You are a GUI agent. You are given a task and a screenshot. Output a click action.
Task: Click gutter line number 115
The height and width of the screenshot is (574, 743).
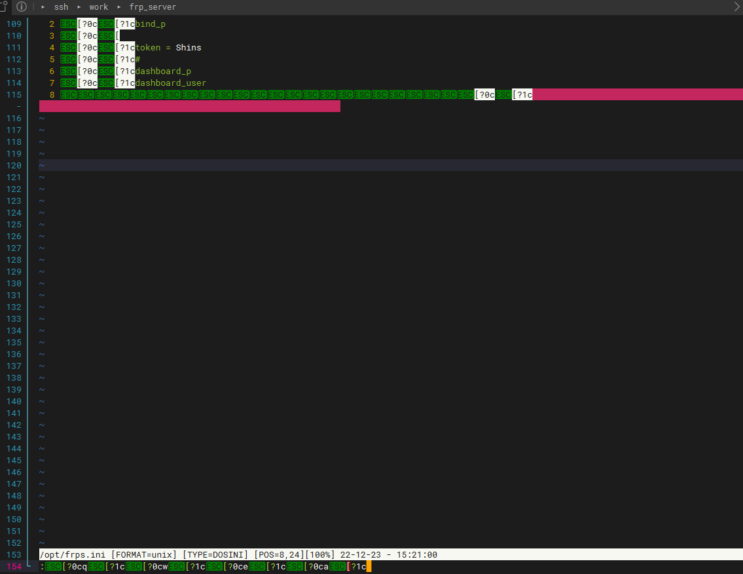click(14, 95)
